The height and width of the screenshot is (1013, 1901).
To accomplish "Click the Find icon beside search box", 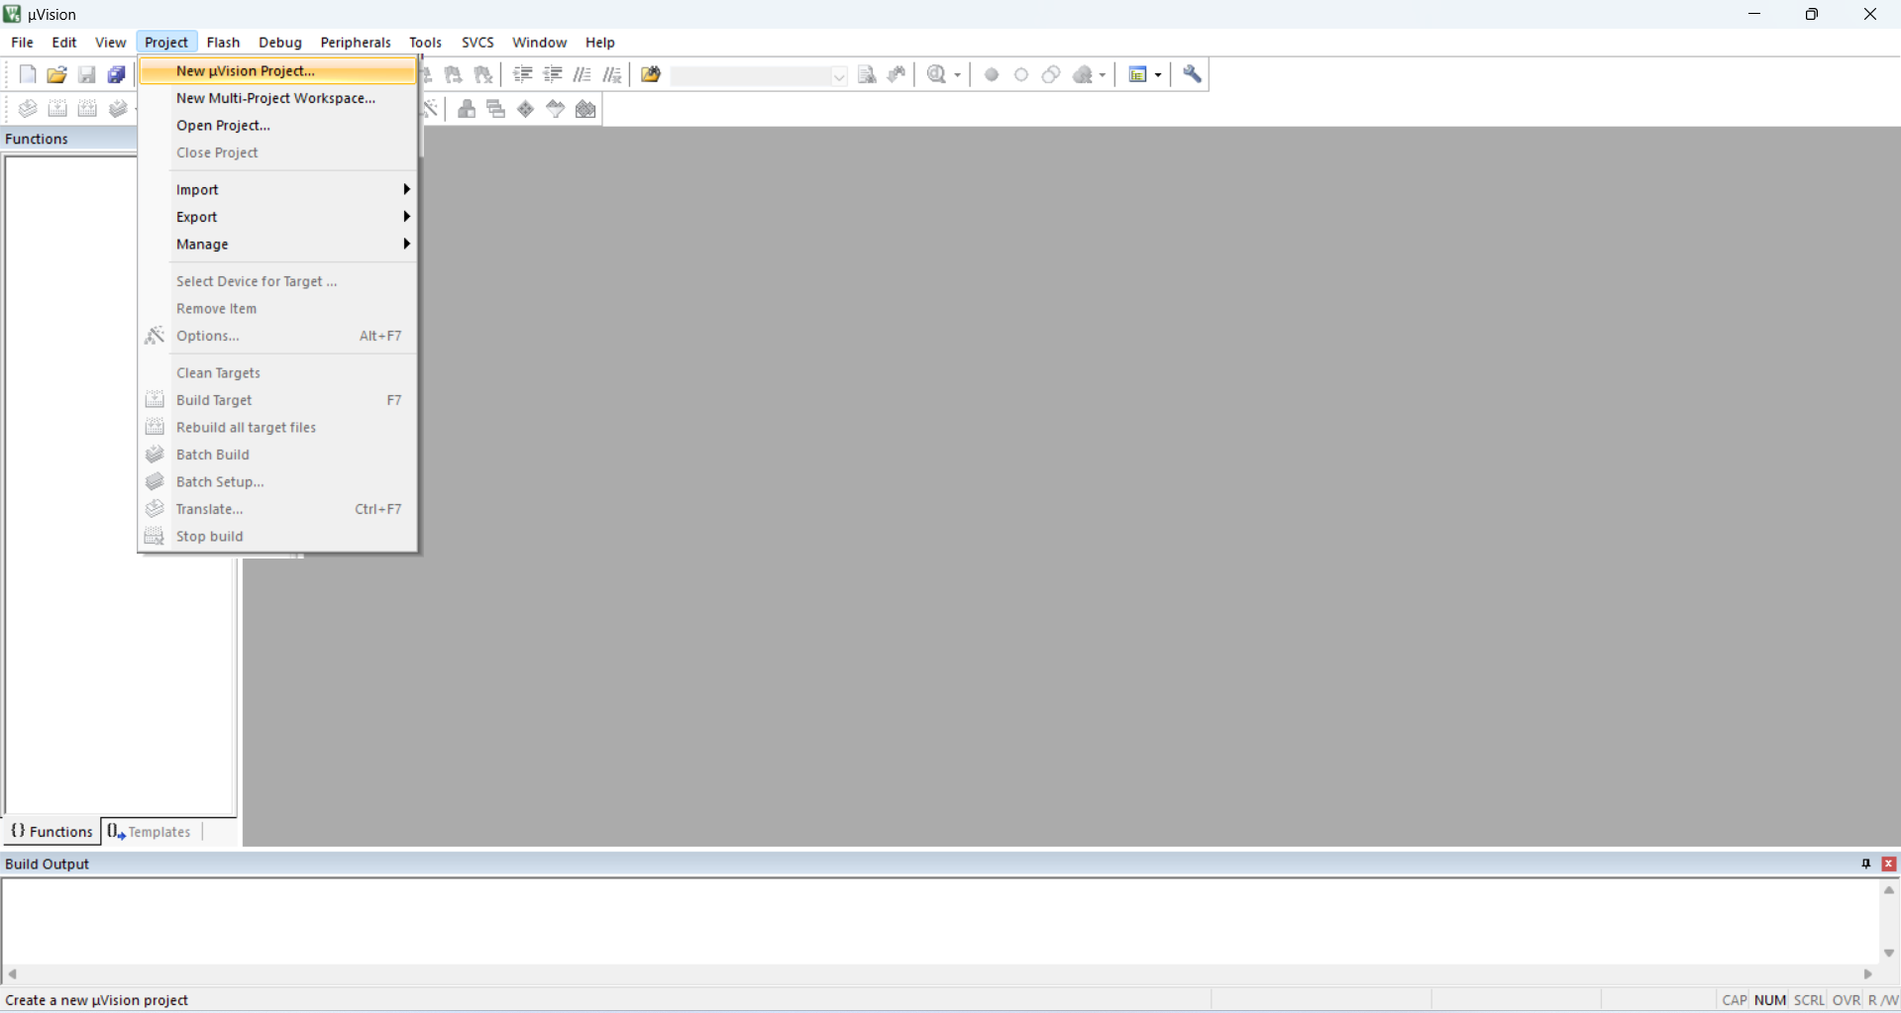I will click(867, 74).
